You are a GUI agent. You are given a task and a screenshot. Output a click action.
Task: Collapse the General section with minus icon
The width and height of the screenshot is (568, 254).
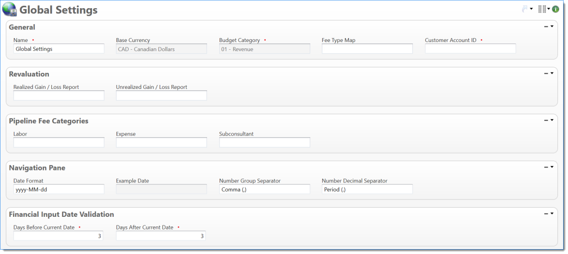click(x=546, y=27)
